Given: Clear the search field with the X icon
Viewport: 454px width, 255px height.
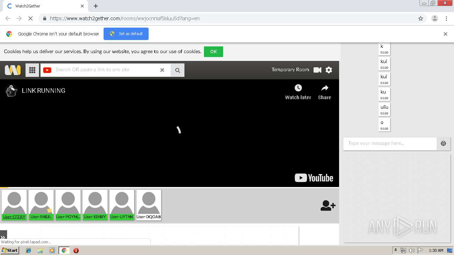Looking at the screenshot, I should click(x=162, y=70).
